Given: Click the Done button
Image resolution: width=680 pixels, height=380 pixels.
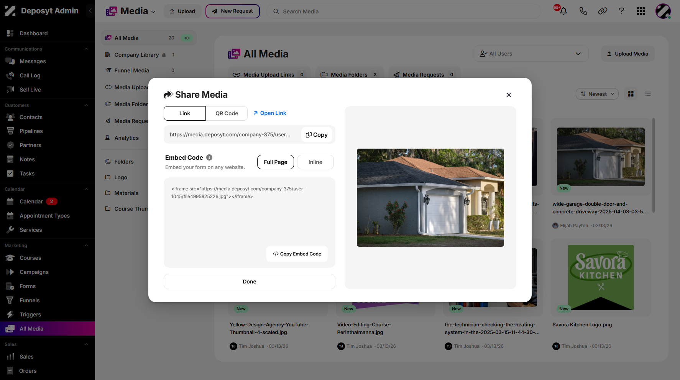Looking at the screenshot, I should pyautogui.click(x=250, y=282).
